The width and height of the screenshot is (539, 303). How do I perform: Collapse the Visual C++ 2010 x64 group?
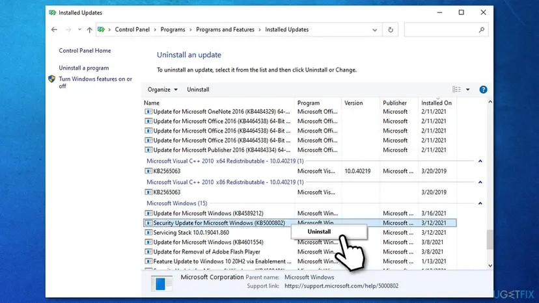[480, 161]
